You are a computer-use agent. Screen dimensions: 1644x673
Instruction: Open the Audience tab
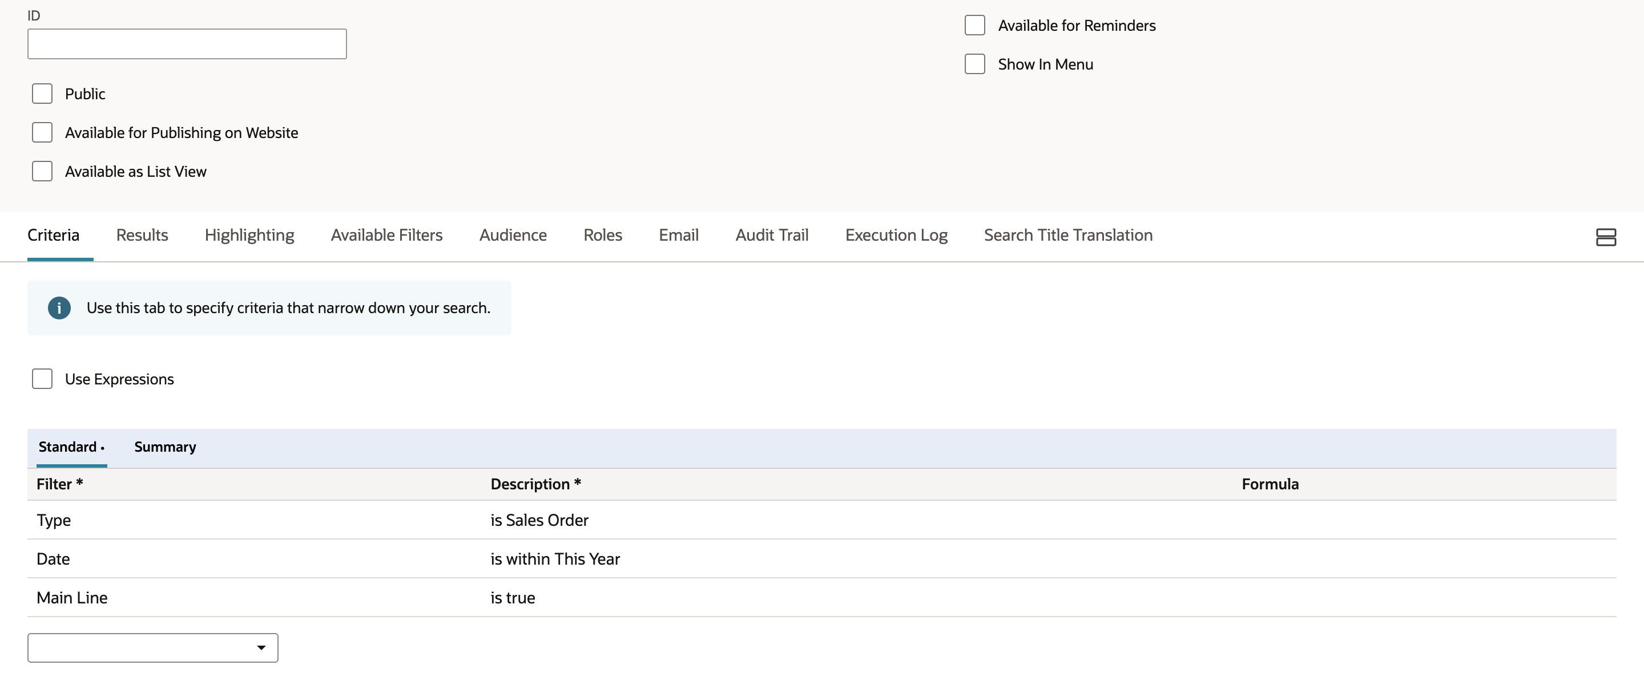click(x=513, y=236)
